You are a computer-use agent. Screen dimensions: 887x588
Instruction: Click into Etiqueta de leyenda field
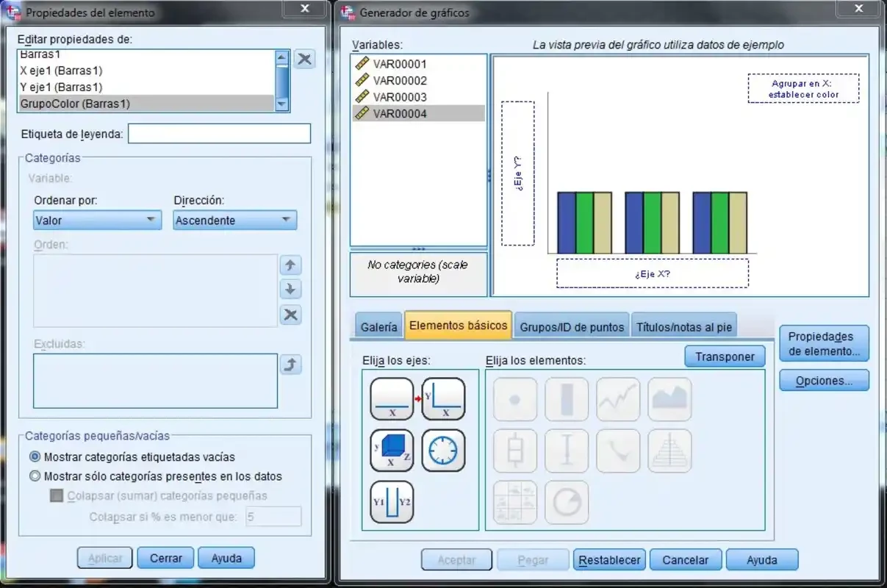tap(219, 134)
